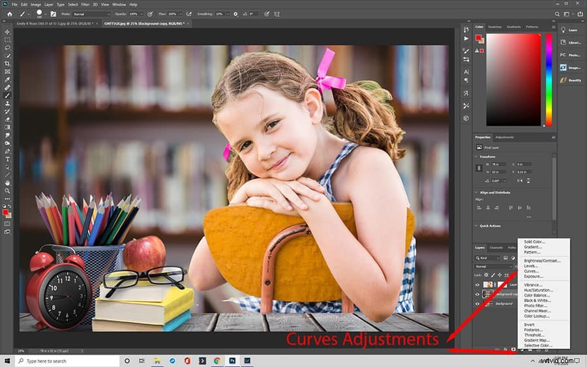This screenshot has width=587, height=367.
Task: Hide the Background layer
Action: [477, 304]
